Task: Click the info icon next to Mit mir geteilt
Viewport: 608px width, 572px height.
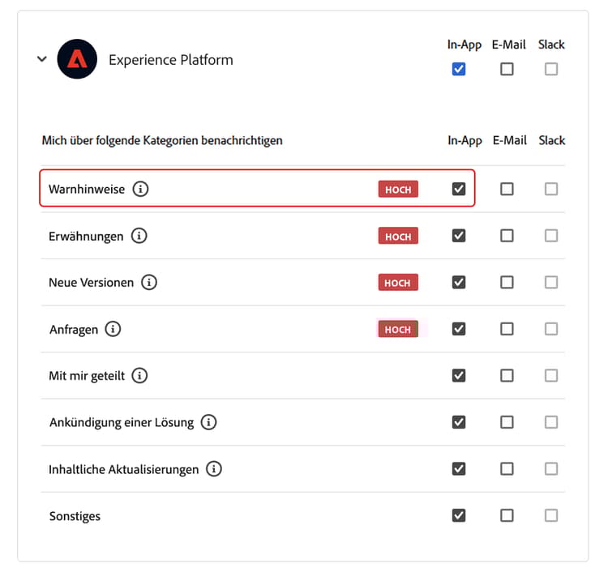Action: 139,376
